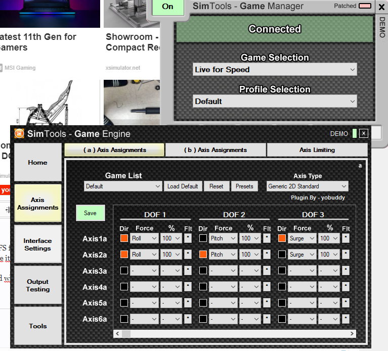Click the horizontal scrollbar left arrow

point(117,334)
